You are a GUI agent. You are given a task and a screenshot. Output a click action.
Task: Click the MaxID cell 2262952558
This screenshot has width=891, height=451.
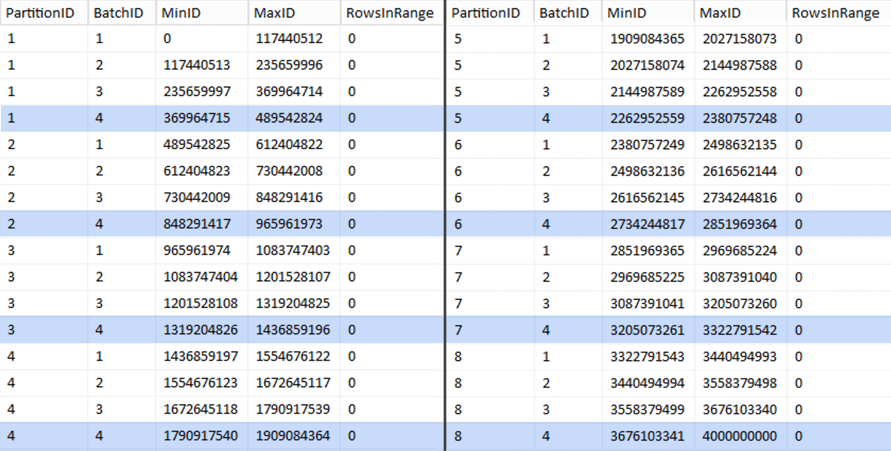(x=740, y=92)
